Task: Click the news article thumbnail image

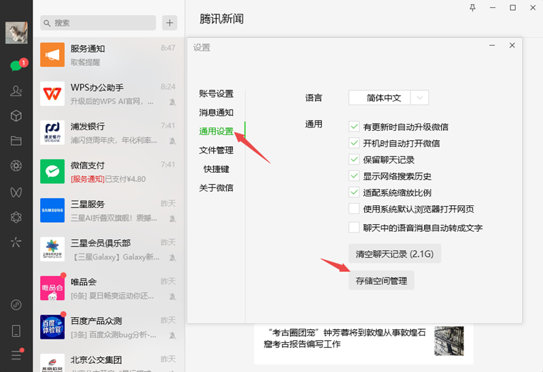Action: point(449,341)
